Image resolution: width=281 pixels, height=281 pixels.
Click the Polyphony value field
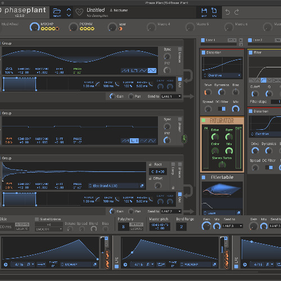123,226
